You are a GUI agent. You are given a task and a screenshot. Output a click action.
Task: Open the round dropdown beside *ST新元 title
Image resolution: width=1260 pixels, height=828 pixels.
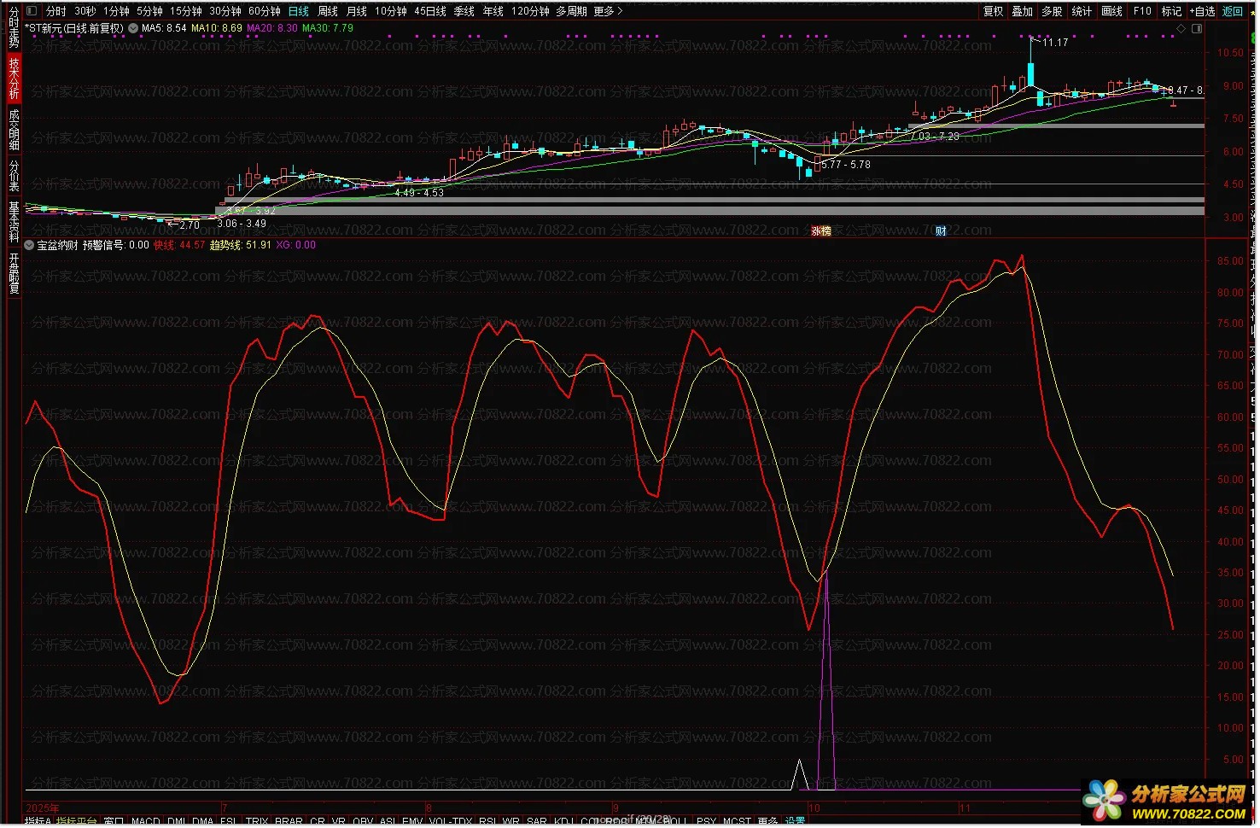133,28
